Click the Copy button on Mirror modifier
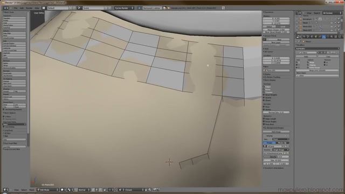This screenshot has height=194, width=345. click(x=328, y=57)
